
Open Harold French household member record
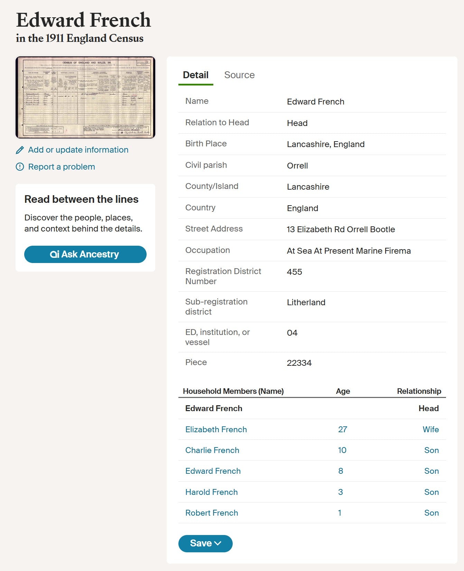tap(212, 492)
